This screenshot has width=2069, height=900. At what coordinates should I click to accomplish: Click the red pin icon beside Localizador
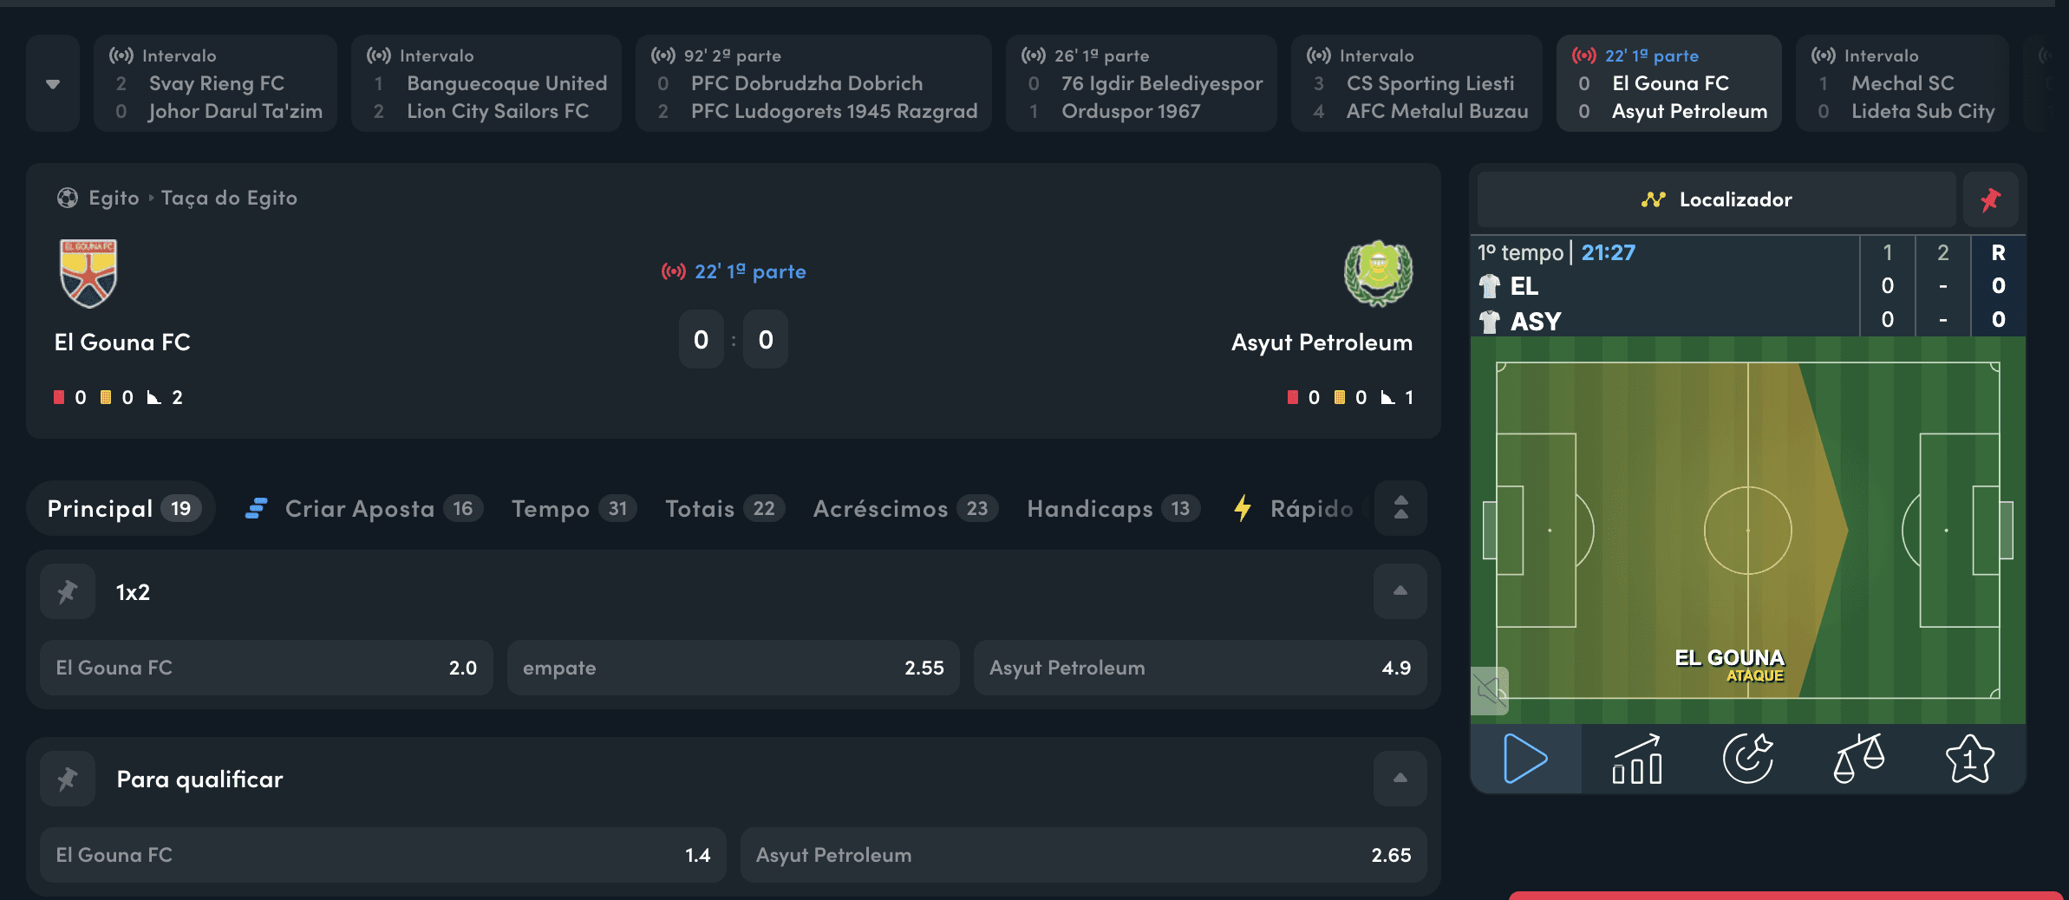pos(1990,199)
